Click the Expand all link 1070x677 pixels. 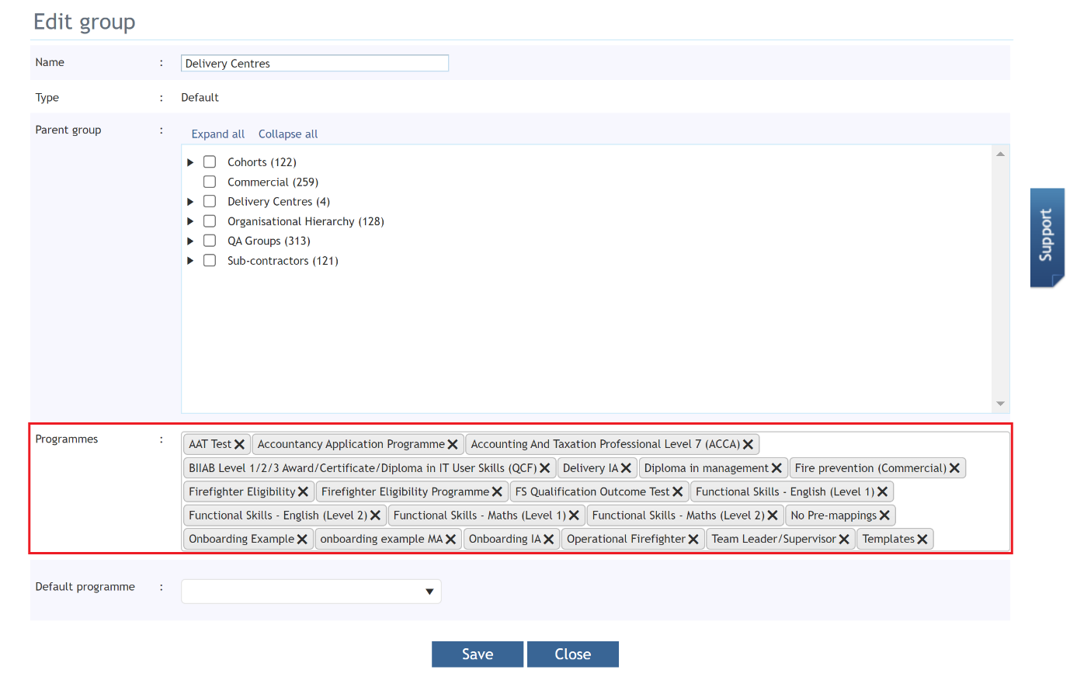[218, 134]
